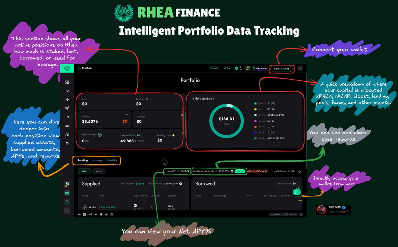398x247 pixels.
Task: Open the Leverage card arrow link
Action: pyautogui.click(x=181, y=115)
